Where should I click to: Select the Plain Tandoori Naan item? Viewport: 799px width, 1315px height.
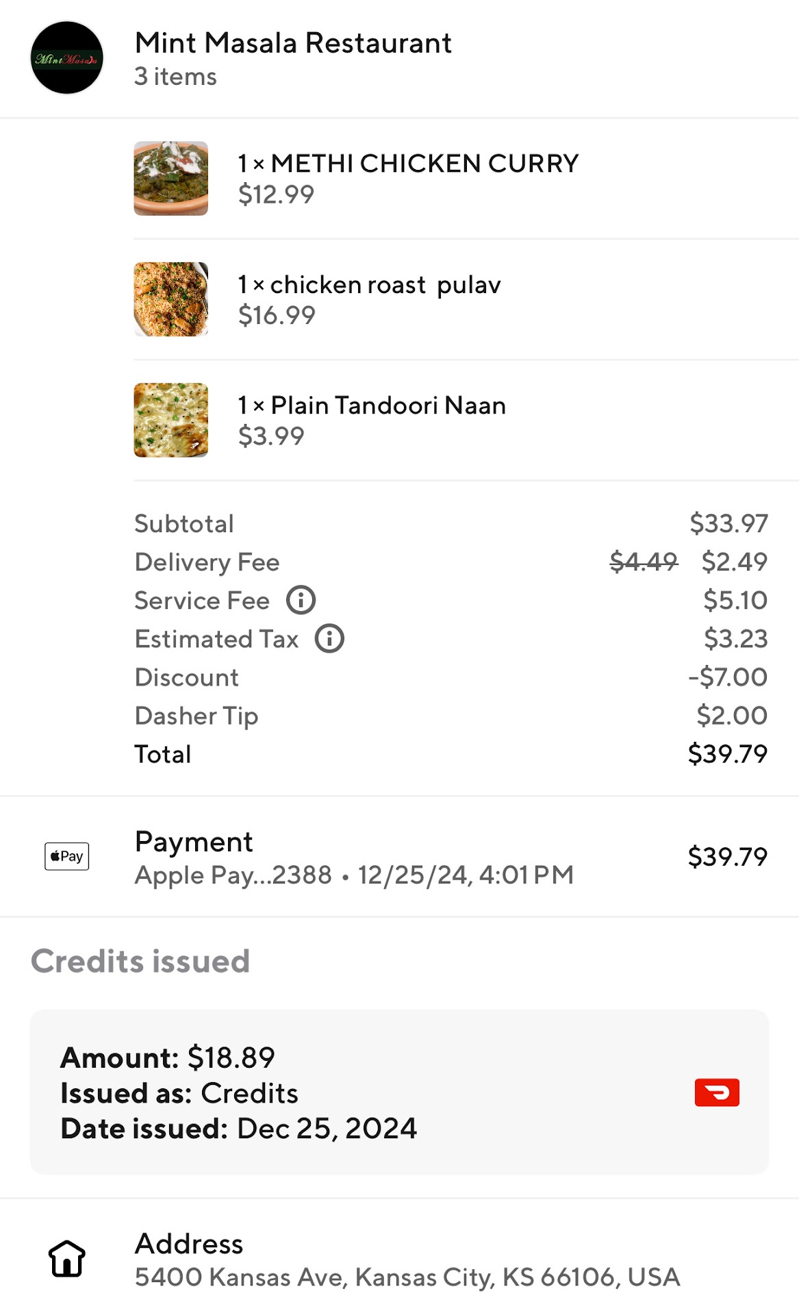372,405
